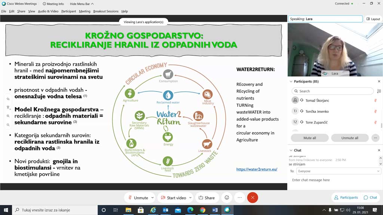Screen dimensions: 383x215
Task: Start video with the camera button
Action: (174, 198)
